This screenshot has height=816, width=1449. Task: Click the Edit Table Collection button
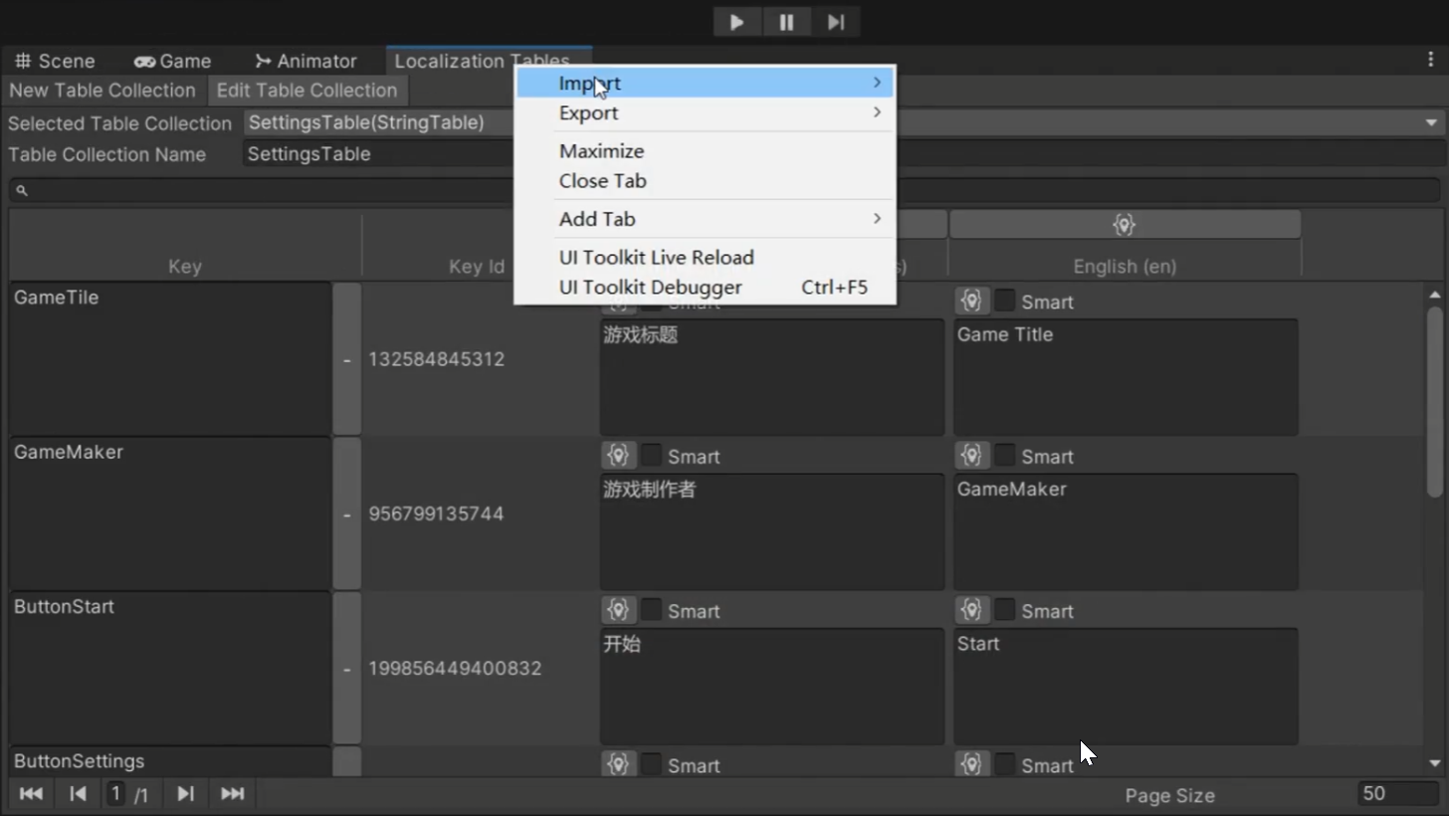click(x=307, y=91)
